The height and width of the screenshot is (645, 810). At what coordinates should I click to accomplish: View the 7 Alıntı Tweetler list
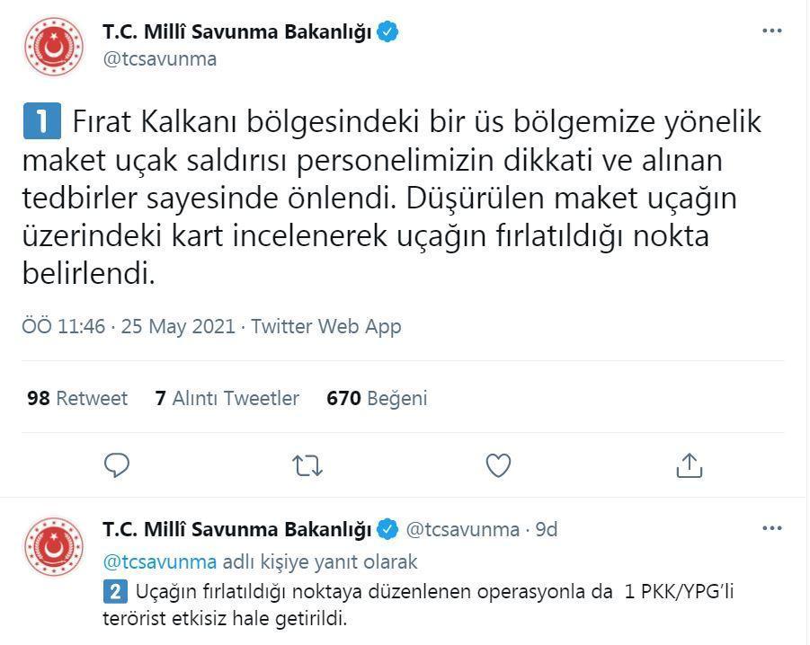tap(228, 398)
